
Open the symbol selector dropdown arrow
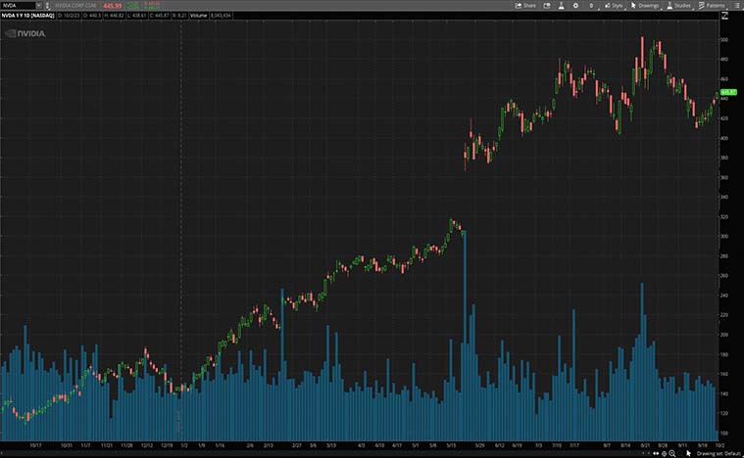(x=39, y=5)
